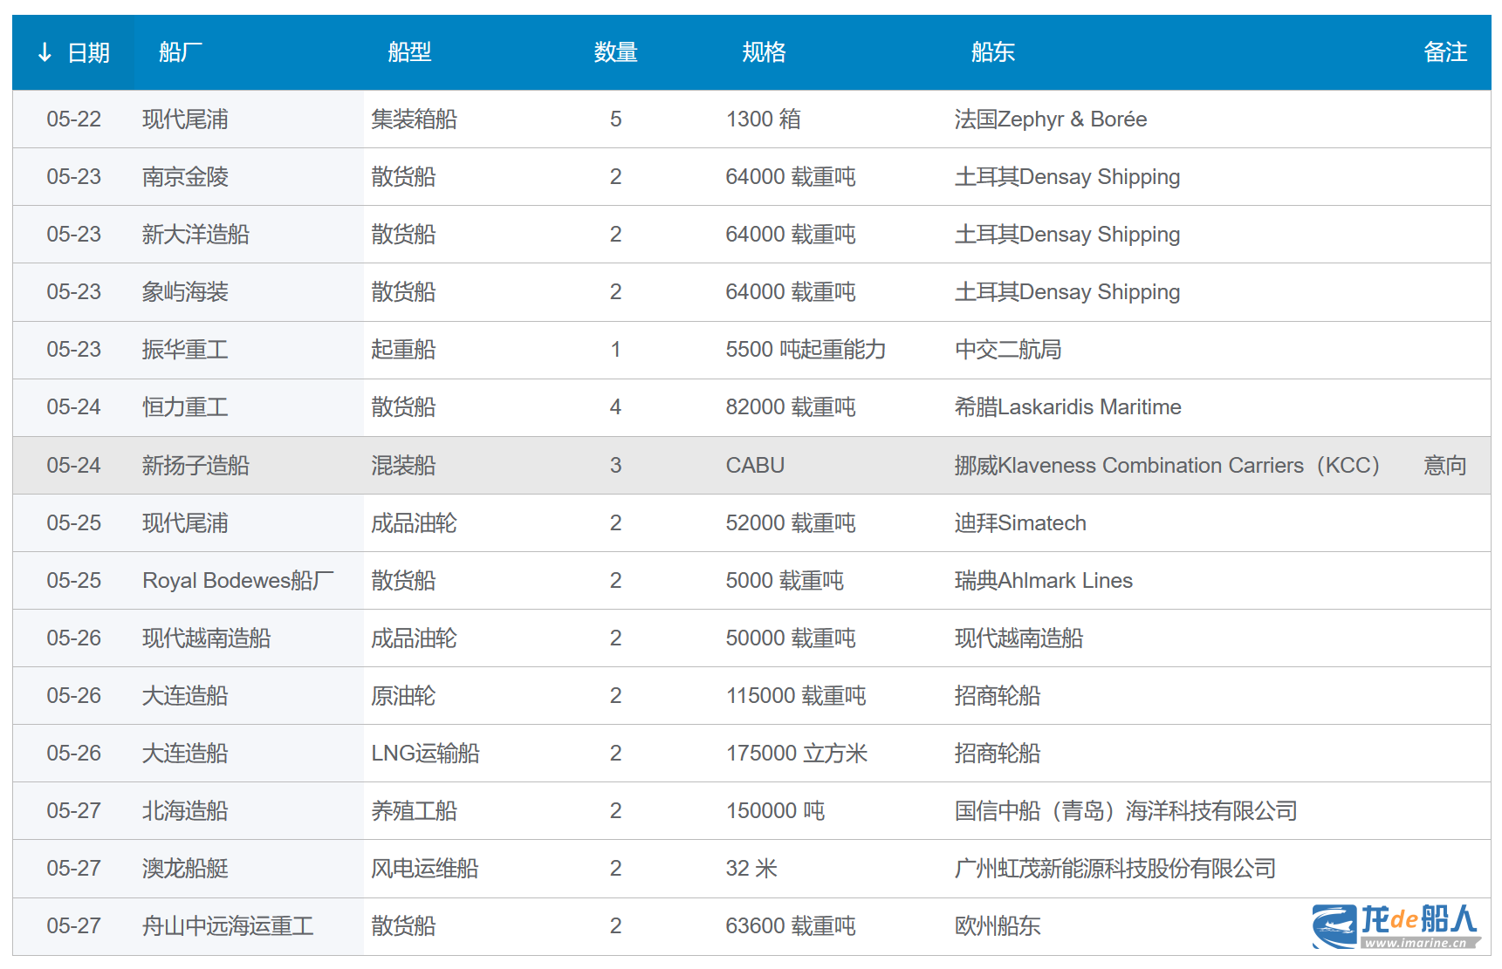Click the 数量 column header
The image size is (1502, 969).
pyautogui.click(x=615, y=53)
